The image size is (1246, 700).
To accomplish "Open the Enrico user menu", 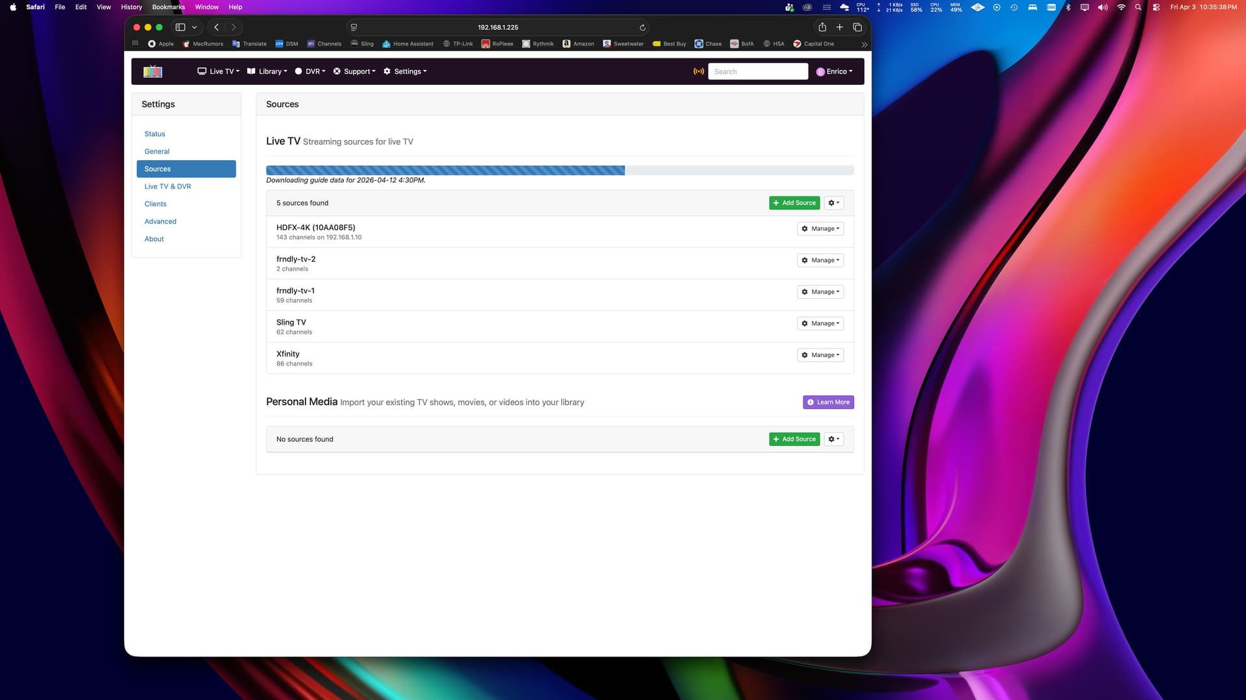I will click(835, 71).
